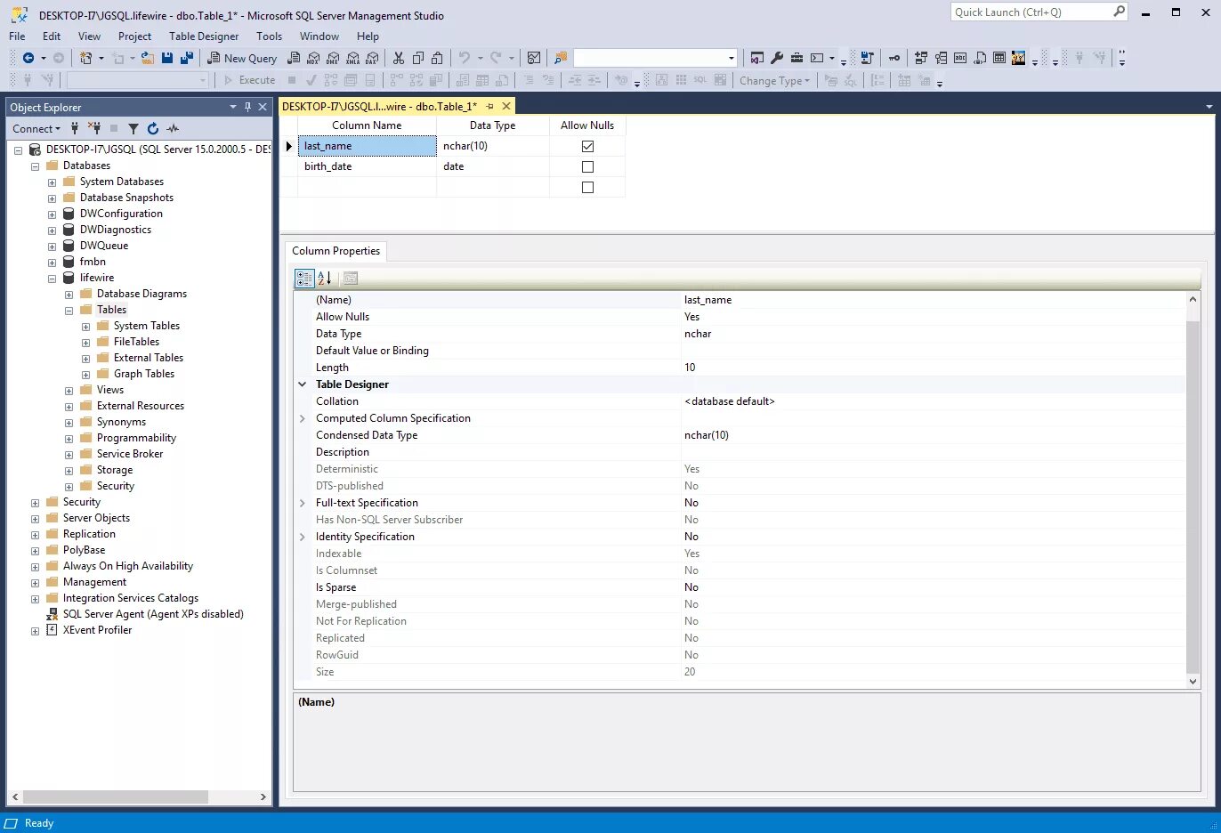The width and height of the screenshot is (1221, 833).
Task: Check Allow Nulls in the empty third row
Action: pos(587,187)
